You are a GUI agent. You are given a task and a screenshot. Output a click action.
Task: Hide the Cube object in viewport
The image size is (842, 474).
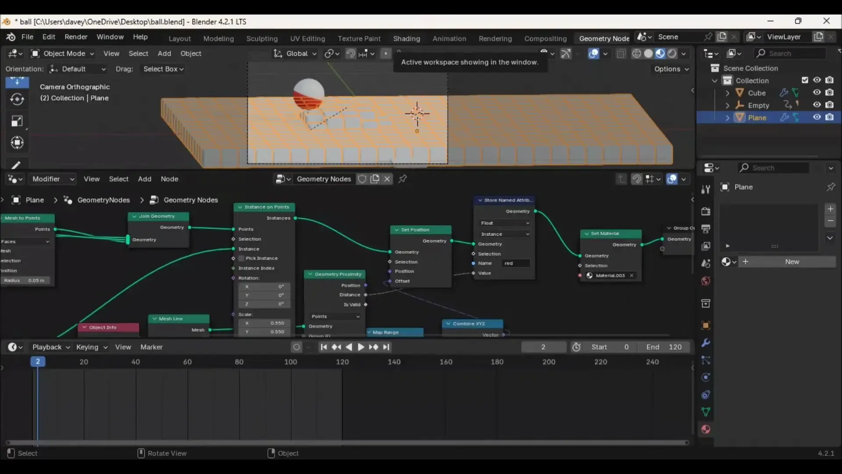(x=817, y=93)
